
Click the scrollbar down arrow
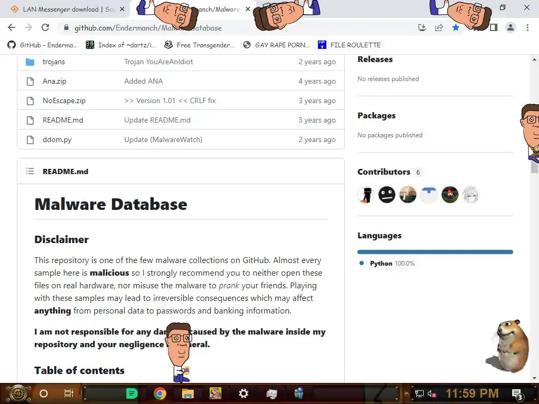click(x=535, y=378)
